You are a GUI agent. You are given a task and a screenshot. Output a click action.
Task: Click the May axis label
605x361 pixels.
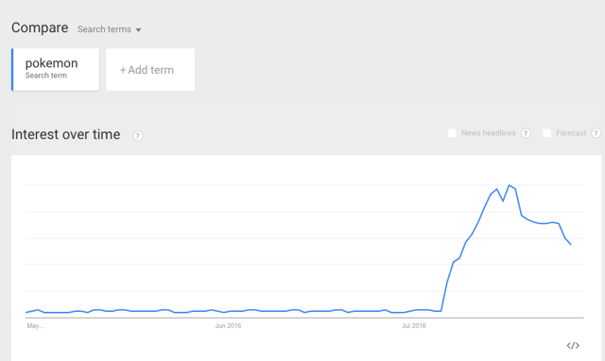36,325
